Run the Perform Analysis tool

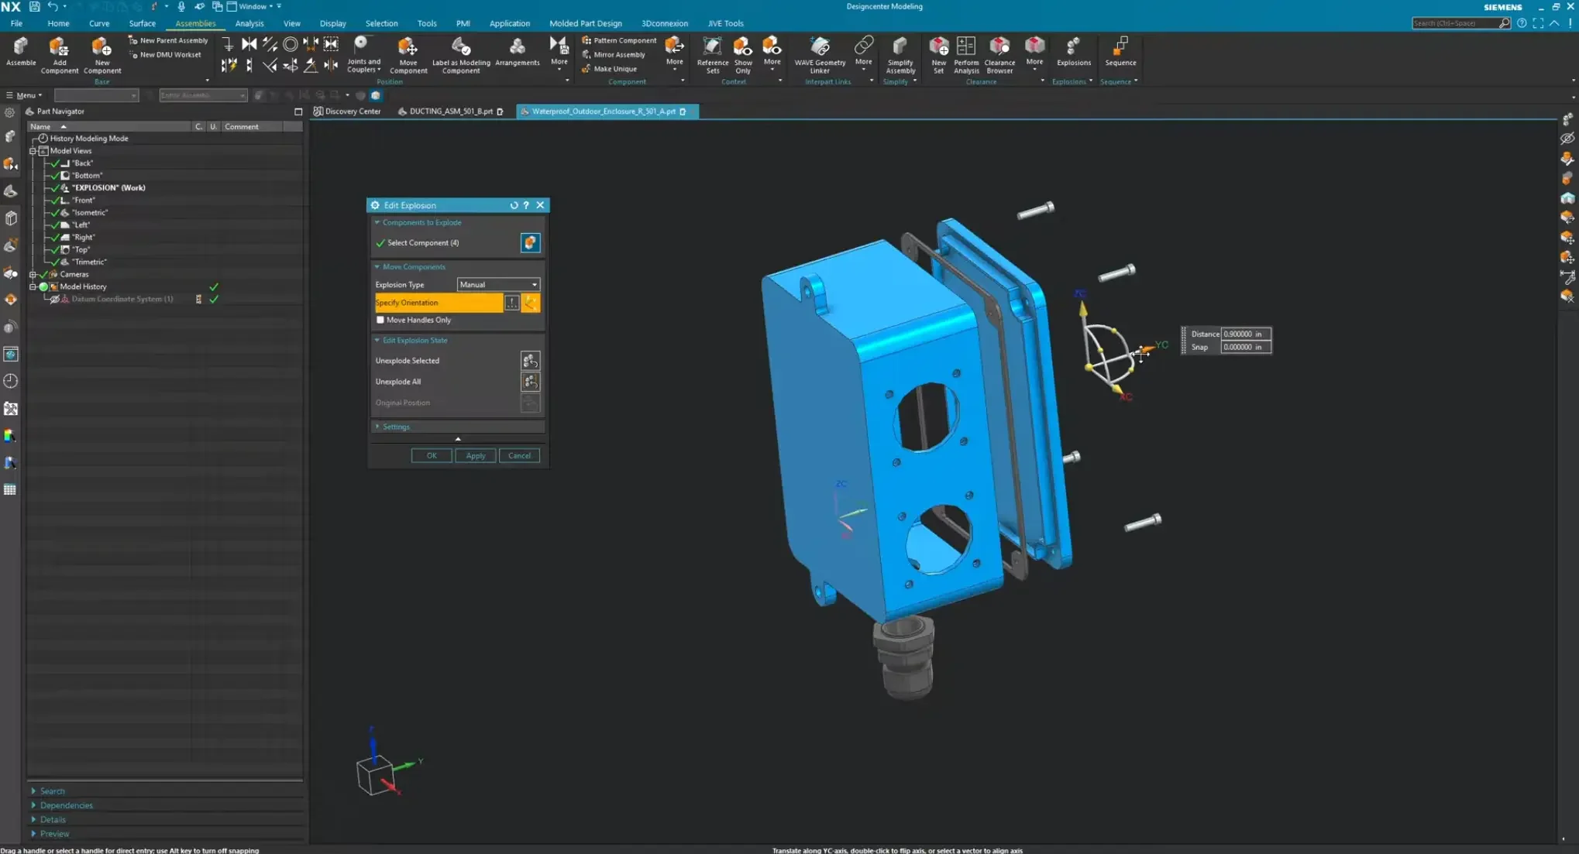[966, 54]
